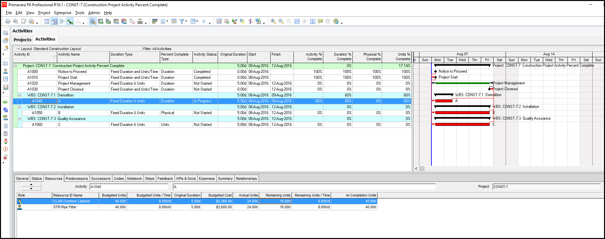Open Layout options dropdown arrow
Image resolution: width=605 pixels, height=239 pixels.
click(x=18, y=49)
